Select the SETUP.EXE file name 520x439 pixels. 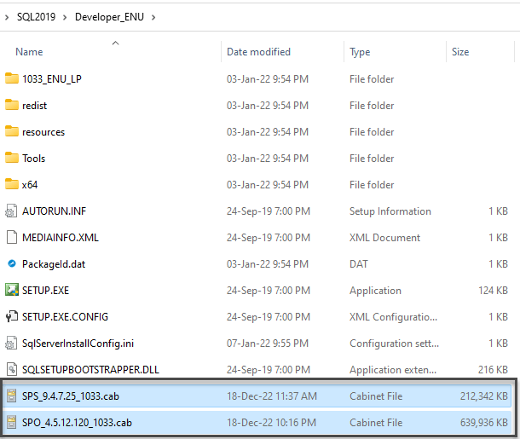tap(45, 291)
